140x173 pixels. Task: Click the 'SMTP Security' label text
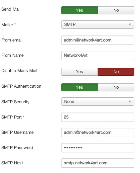(x=15, y=102)
